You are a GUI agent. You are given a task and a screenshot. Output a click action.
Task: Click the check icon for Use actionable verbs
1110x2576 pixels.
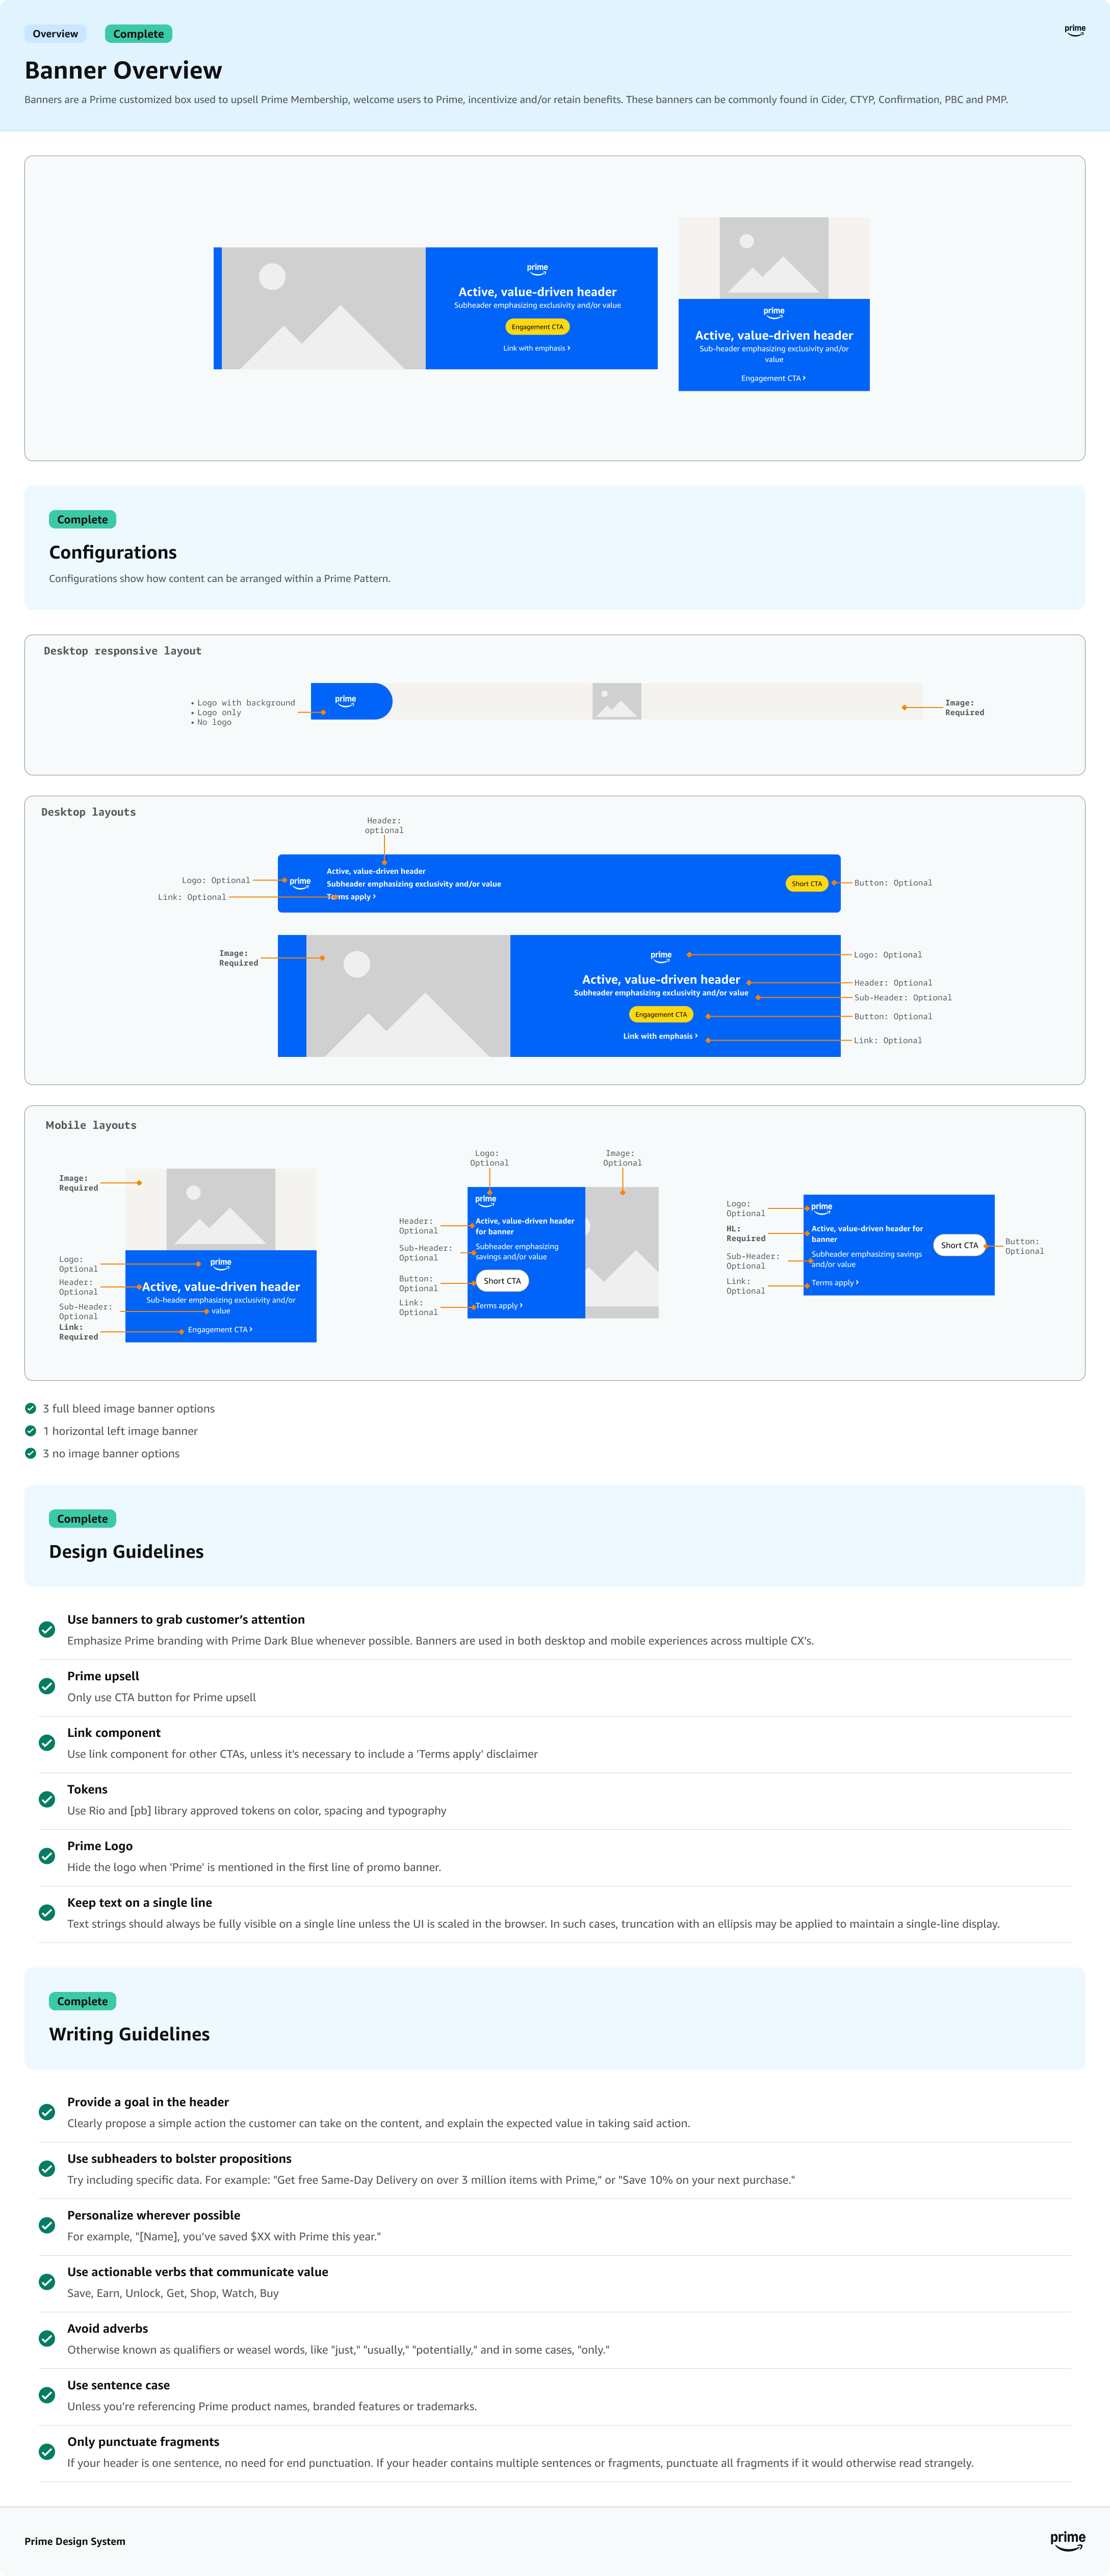click(x=47, y=2282)
